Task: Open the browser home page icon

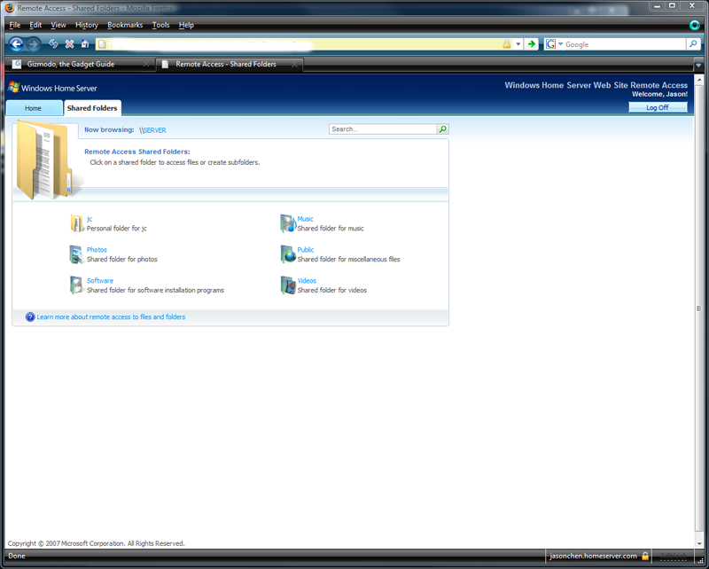Action: tap(85, 44)
